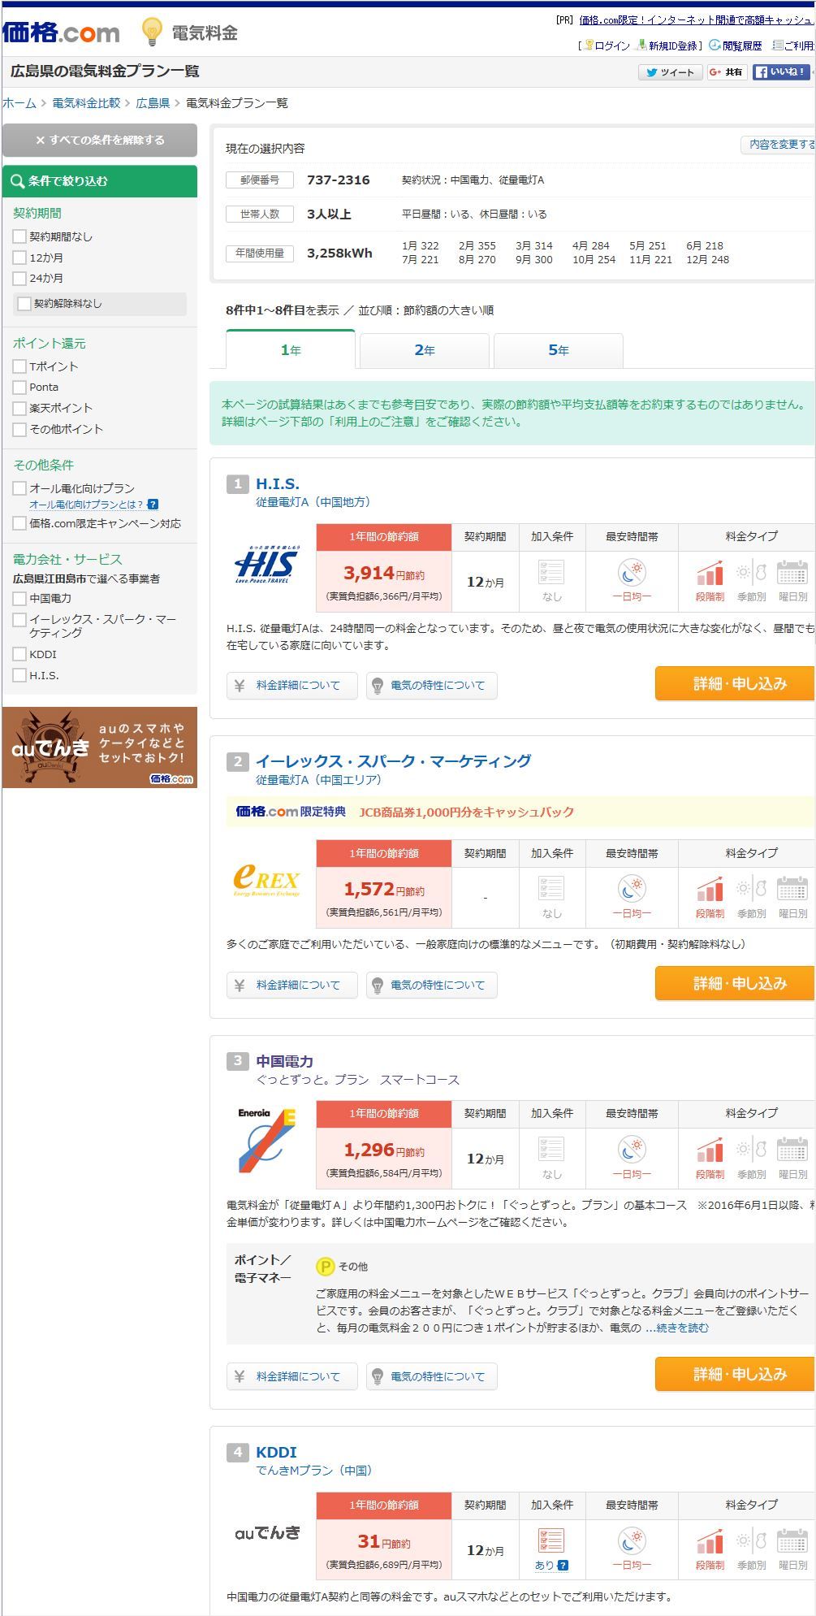This screenshot has height=1616, width=816.
Task: Select the 楽天ポイント checkbox
Action: click(x=19, y=408)
